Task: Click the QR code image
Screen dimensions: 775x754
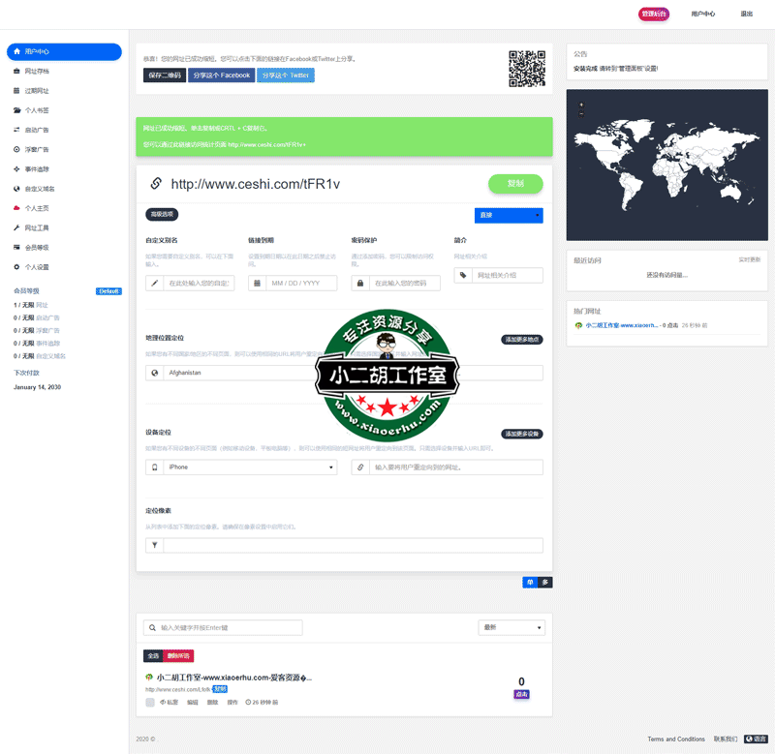Action: tap(526, 69)
